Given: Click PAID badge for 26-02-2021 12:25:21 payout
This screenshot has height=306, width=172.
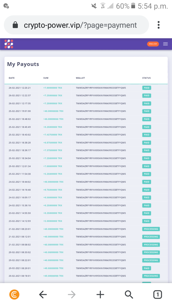Looking at the screenshot, I should click(x=147, y=88).
